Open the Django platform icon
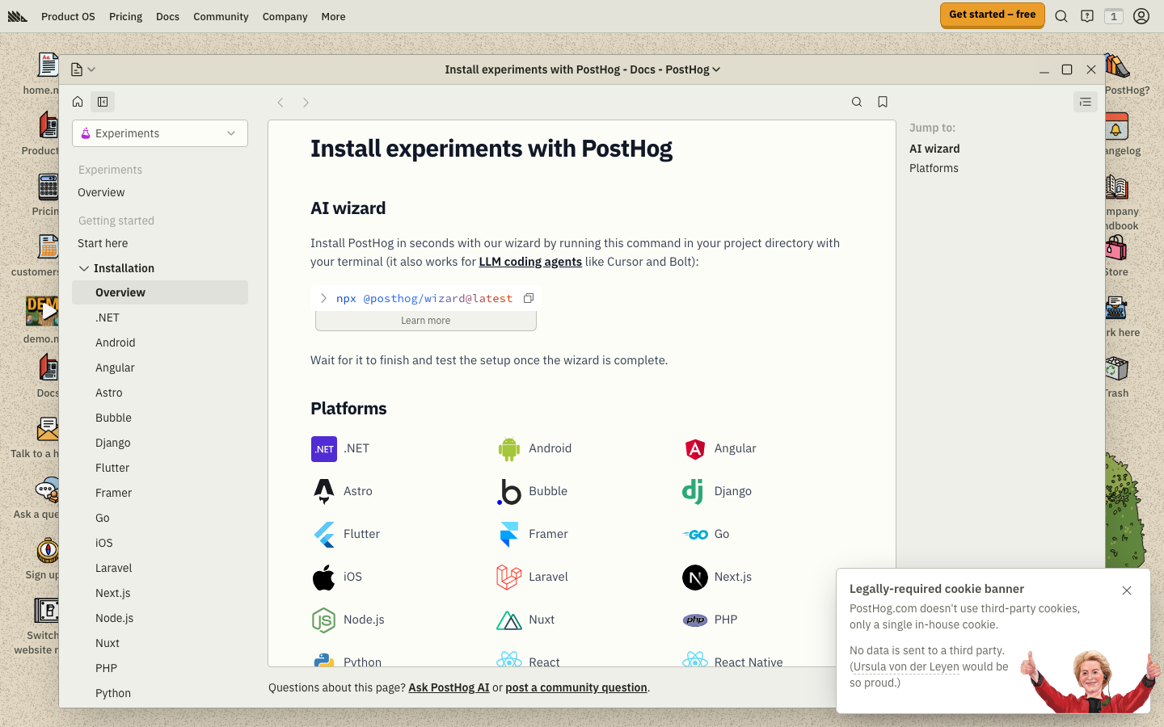The width and height of the screenshot is (1164, 727). pos(694,491)
